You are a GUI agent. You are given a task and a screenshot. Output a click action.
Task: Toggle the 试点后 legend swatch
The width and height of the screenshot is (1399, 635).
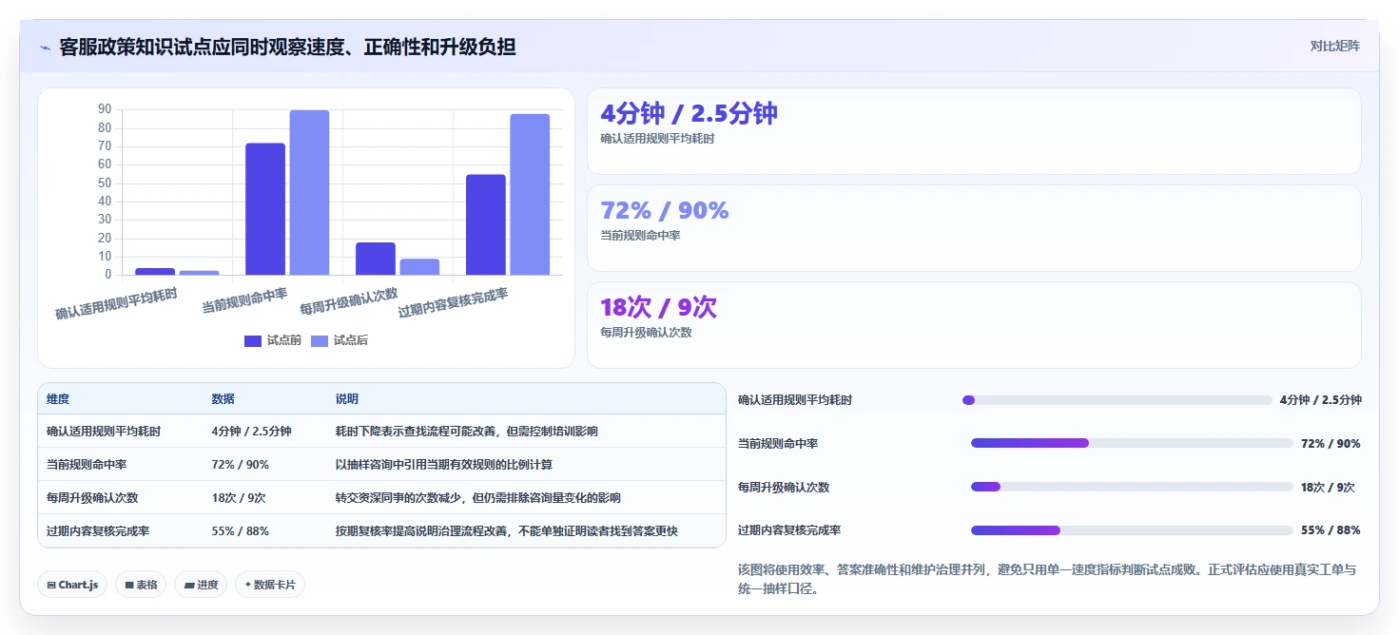(319, 340)
